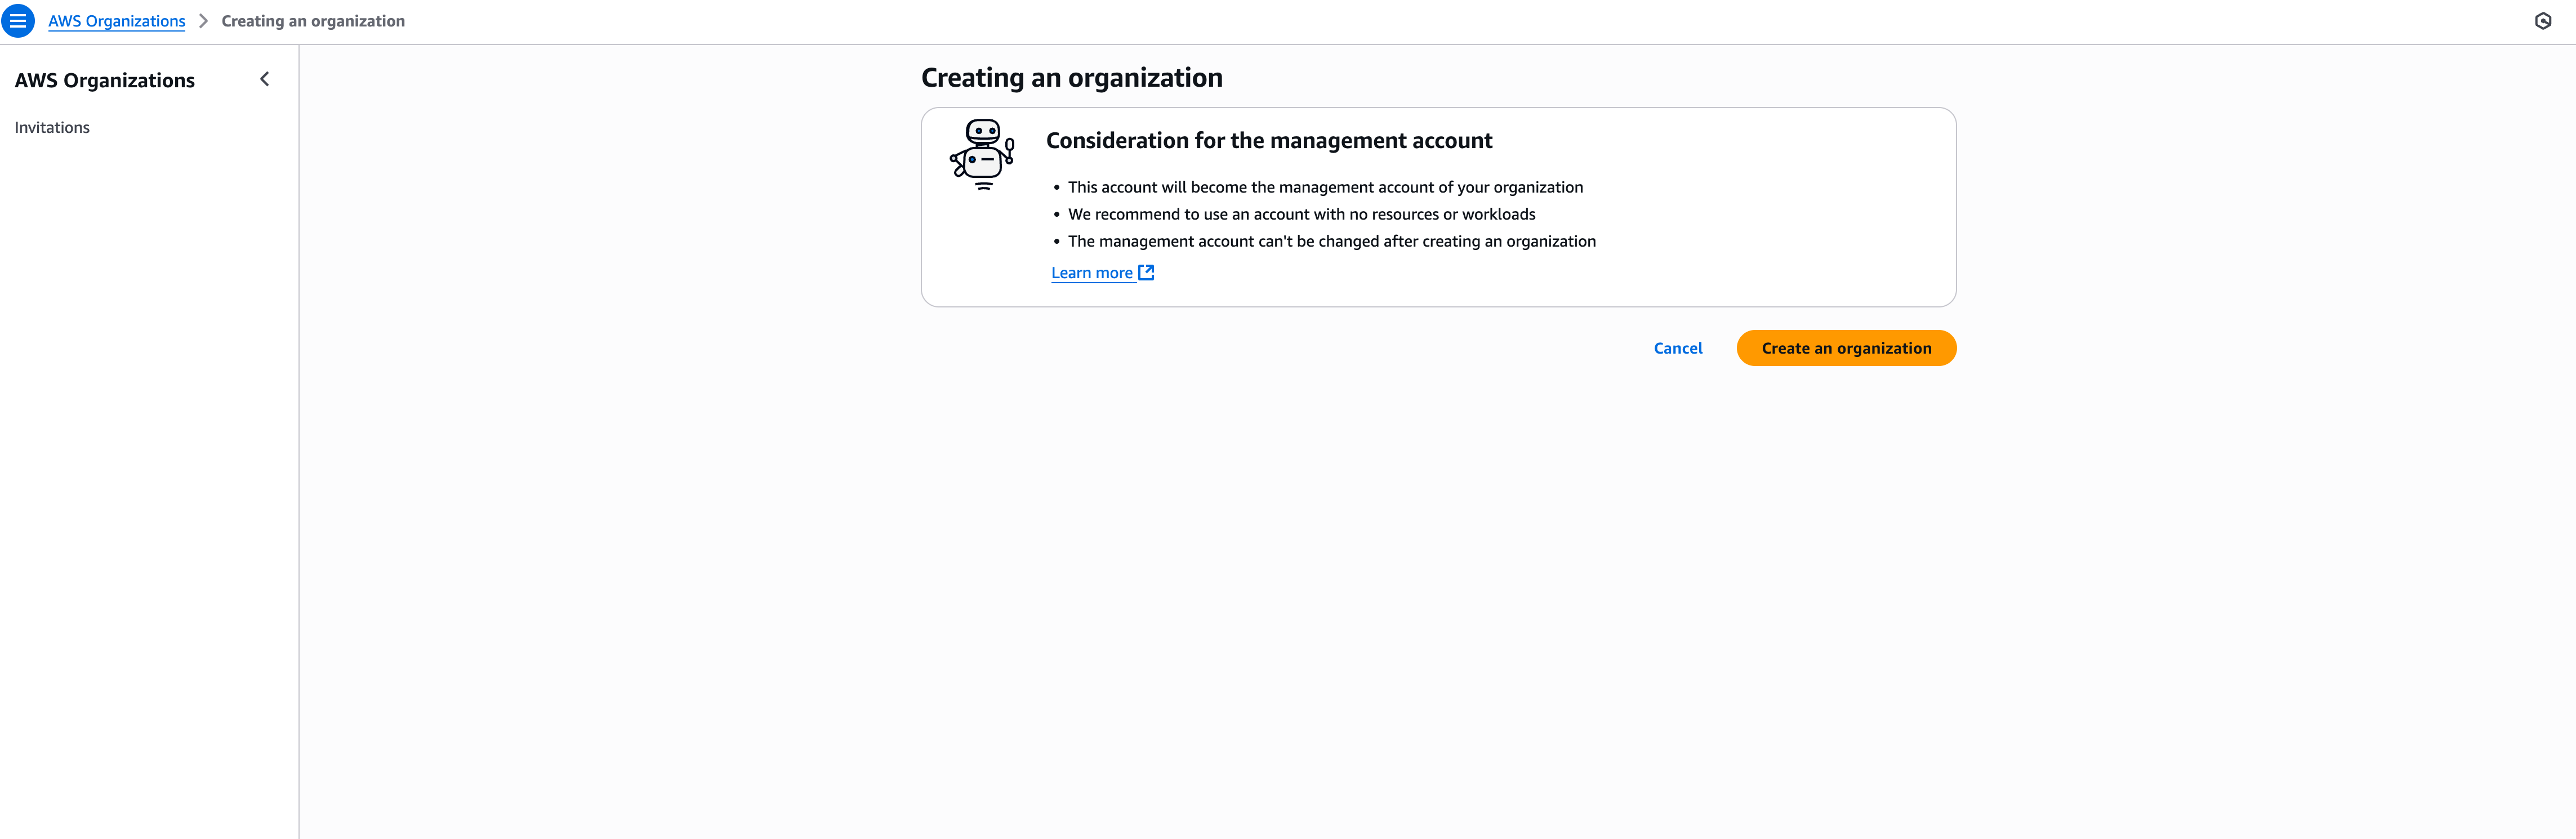This screenshot has width=2576, height=839.
Task: Click the external link icon beside Learn more
Action: [x=1146, y=272]
